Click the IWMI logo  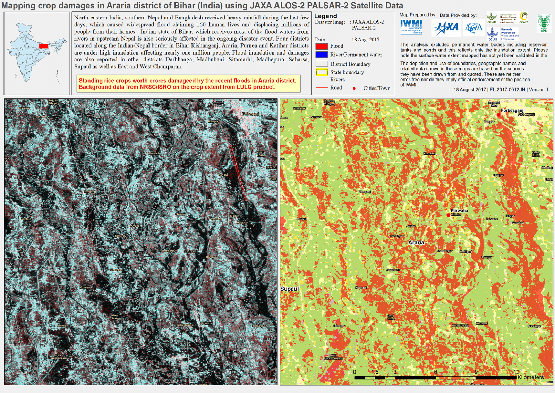point(411,27)
